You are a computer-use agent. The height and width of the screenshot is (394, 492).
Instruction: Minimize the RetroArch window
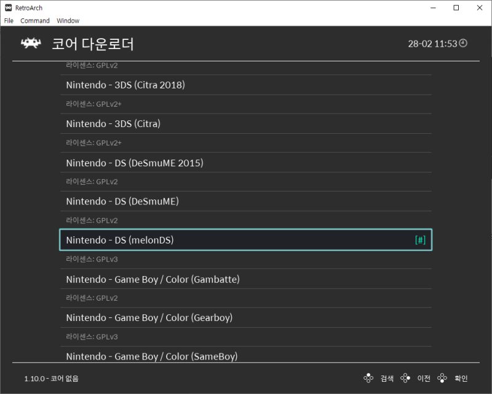(434, 8)
